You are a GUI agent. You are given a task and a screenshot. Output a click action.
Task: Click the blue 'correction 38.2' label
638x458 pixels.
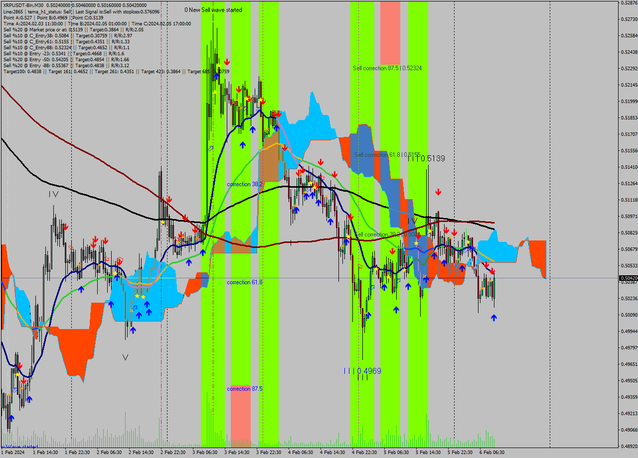245,184
